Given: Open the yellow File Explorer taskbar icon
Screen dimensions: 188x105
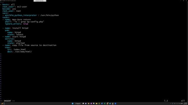Looking at the screenshot, I should (97, 104).
